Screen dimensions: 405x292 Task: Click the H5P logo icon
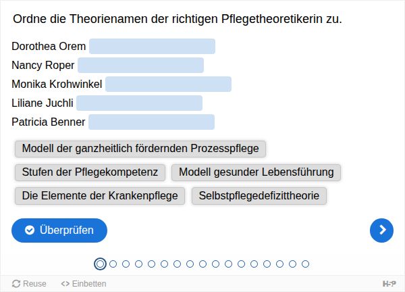[389, 284]
